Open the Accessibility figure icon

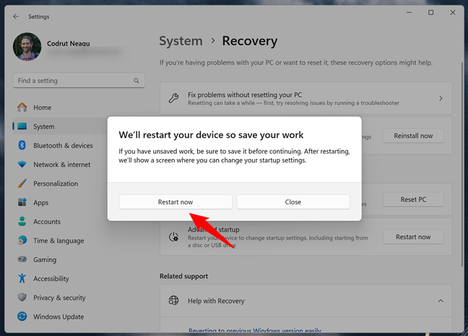22,278
